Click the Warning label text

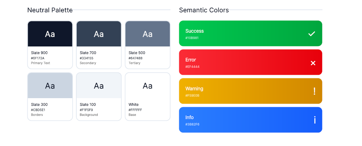(x=194, y=89)
